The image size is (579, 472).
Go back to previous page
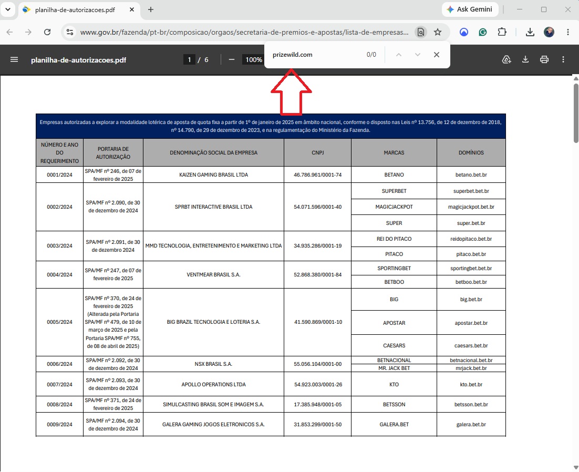(10, 32)
